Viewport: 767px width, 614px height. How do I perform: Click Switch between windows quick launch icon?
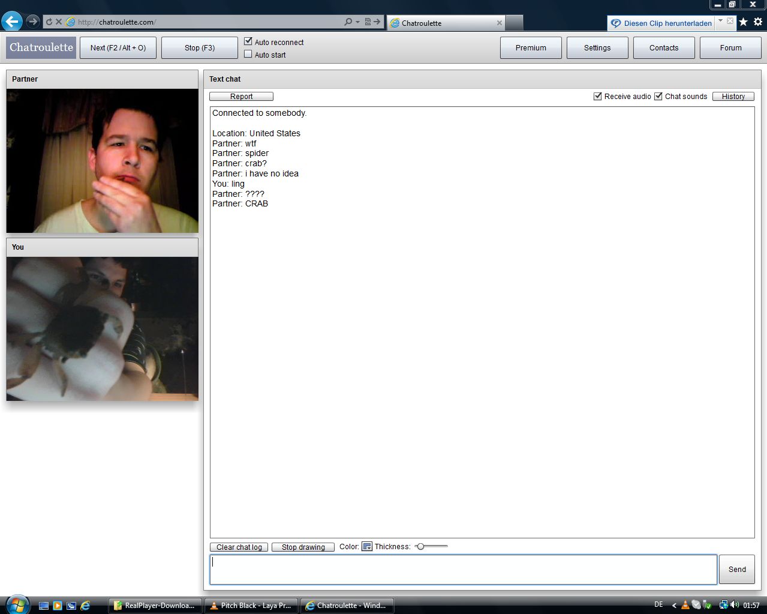click(71, 606)
